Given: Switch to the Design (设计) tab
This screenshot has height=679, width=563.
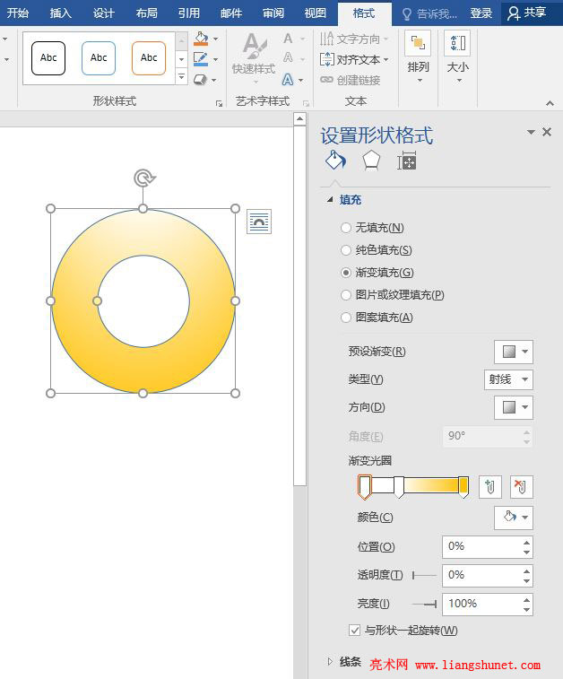Looking at the screenshot, I should click(x=103, y=13).
